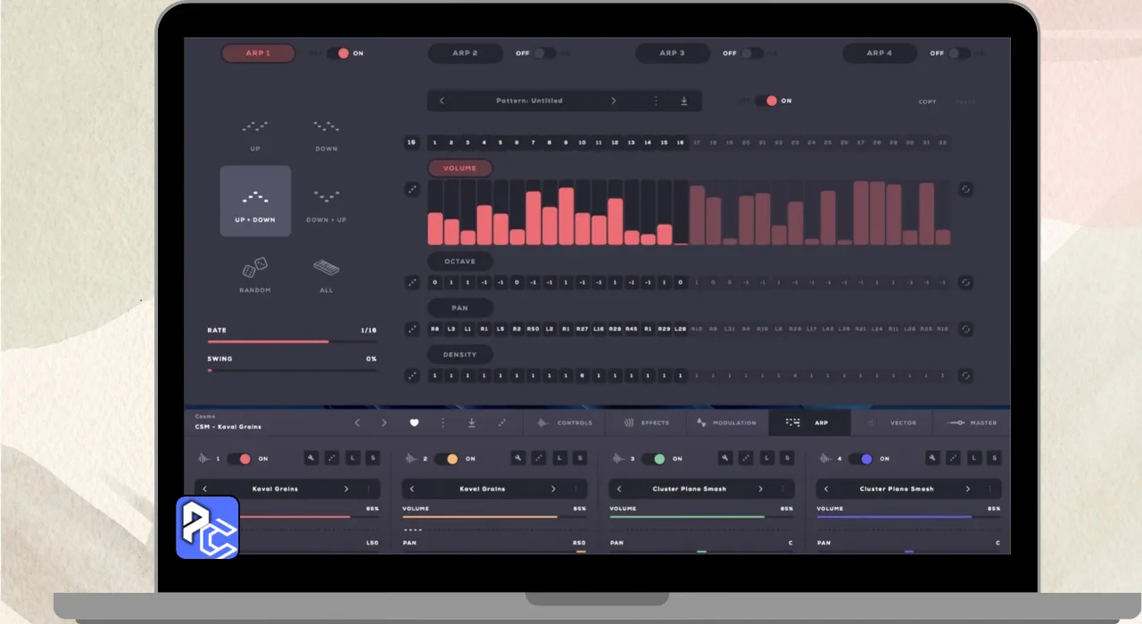The height and width of the screenshot is (624, 1142).
Task: Randomize the VOLUME step lane
Action: click(412, 189)
